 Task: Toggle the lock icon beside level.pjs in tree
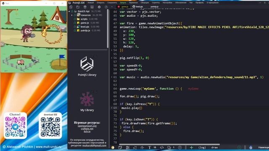75,27
